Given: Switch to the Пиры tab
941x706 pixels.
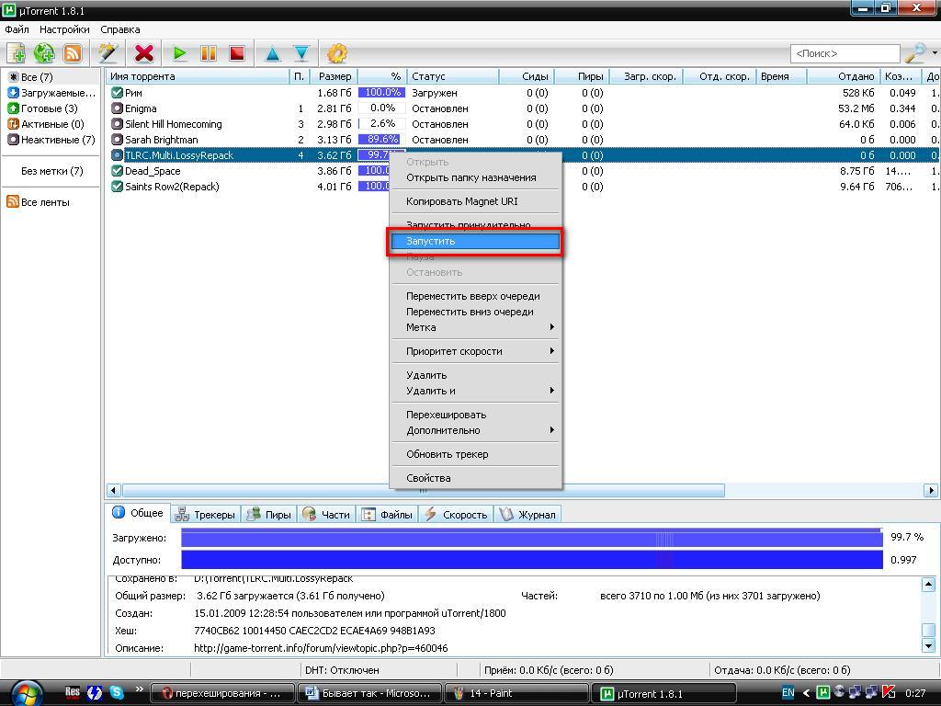Looking at the screenshot, I should tap(269, 515).
